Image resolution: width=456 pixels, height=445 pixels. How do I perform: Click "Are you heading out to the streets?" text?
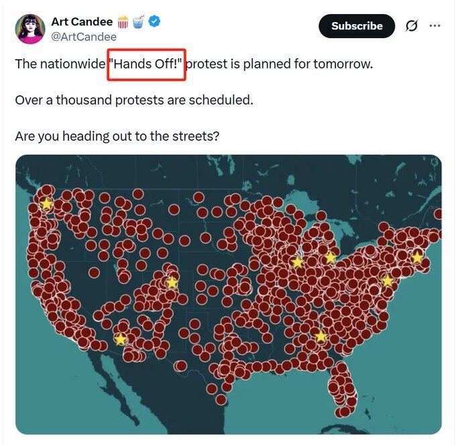click(117, 136)
